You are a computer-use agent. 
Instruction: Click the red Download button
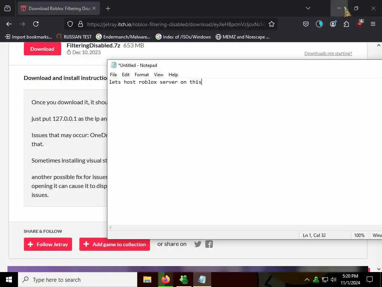point(43,49)
